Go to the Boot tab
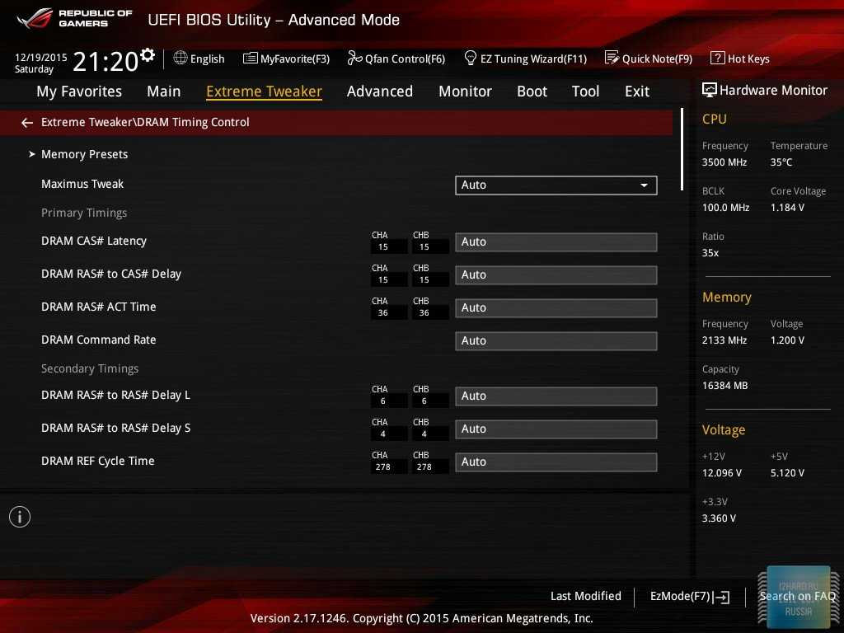This screenshot has height=633, width=844. pos(532,91)
